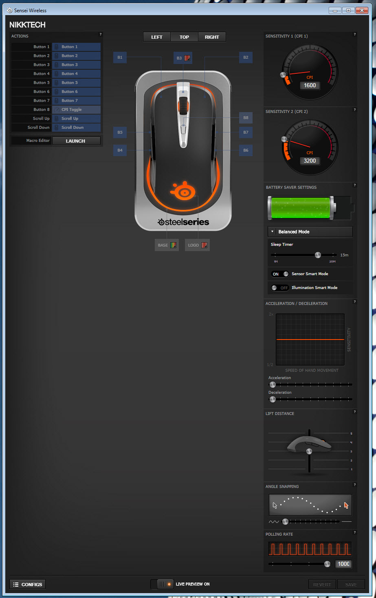Open Button 5 action assignment dropdown
The width and height of the screenshot is (376, 598).
pos(76,83)
